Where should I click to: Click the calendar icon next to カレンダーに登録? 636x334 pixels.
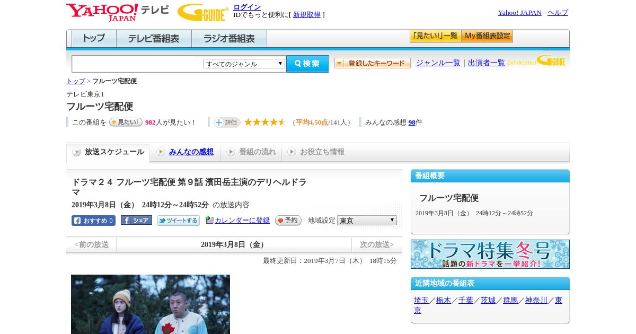(x=209, y=220)
